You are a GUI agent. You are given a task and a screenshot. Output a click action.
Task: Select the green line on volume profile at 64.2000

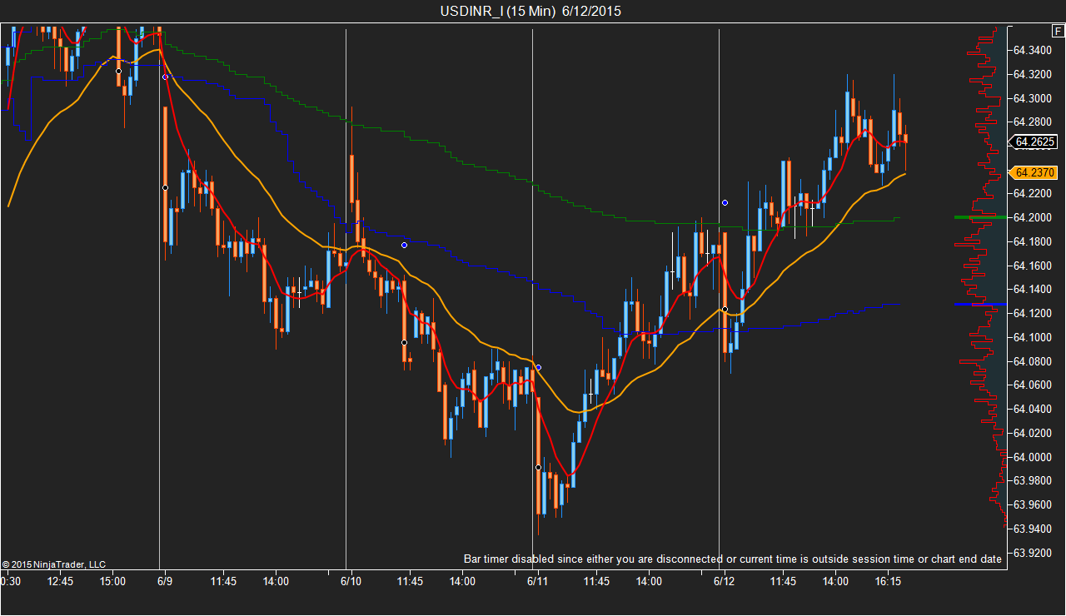[980, 217]
